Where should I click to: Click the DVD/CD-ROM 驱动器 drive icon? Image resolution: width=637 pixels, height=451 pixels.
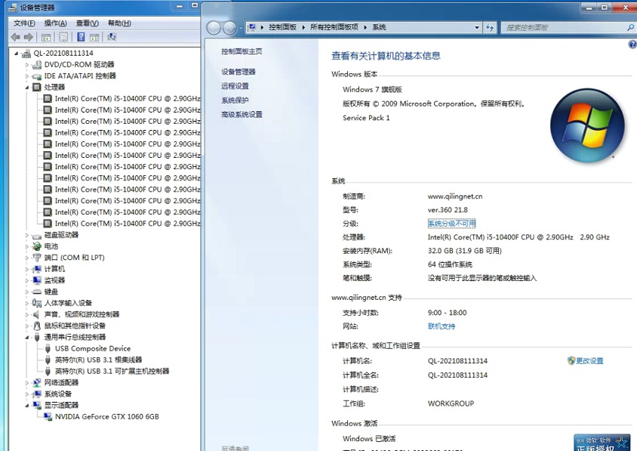click(x=37, y=65)
